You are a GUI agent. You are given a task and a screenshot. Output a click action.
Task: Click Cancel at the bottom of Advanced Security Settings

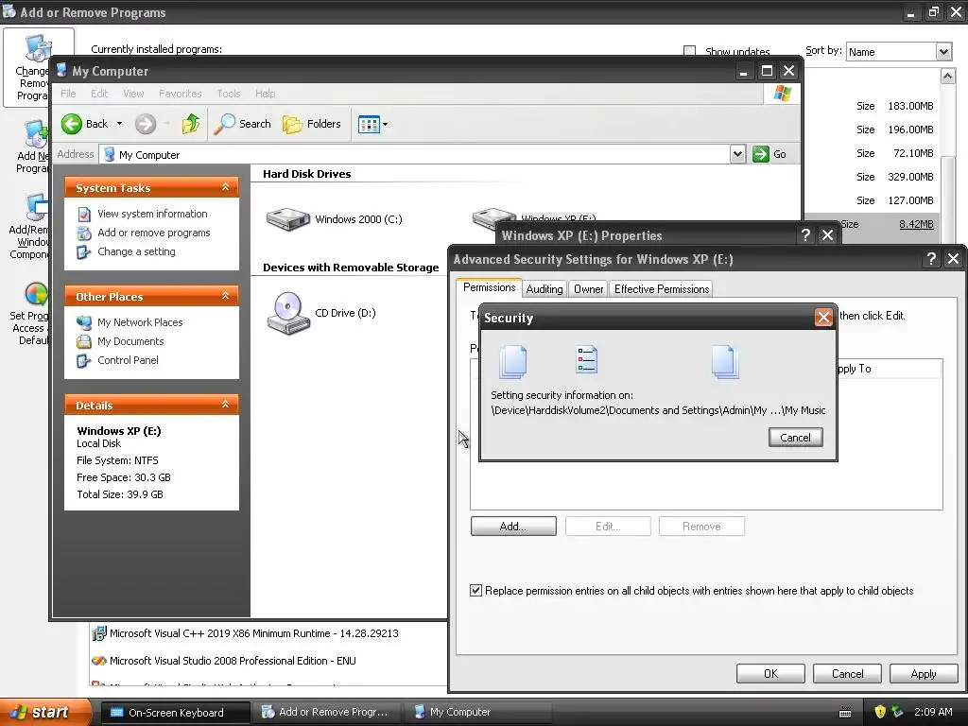point(847,673)
